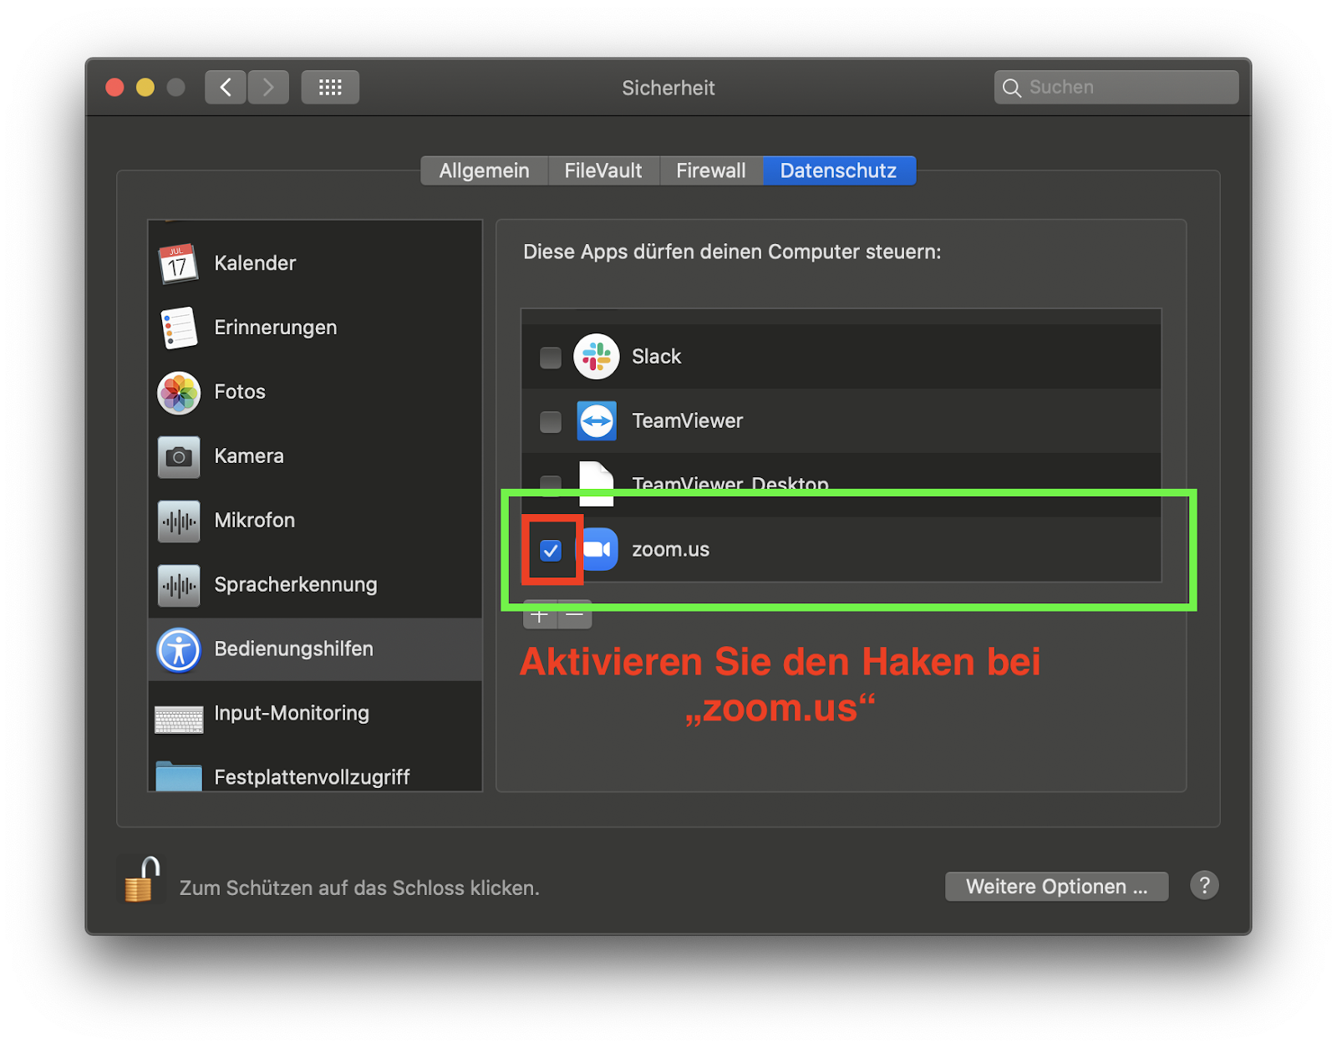Select the Spracherkennung waveform icon
This screenshot has height=1048, width=1337.
(178, 585)
